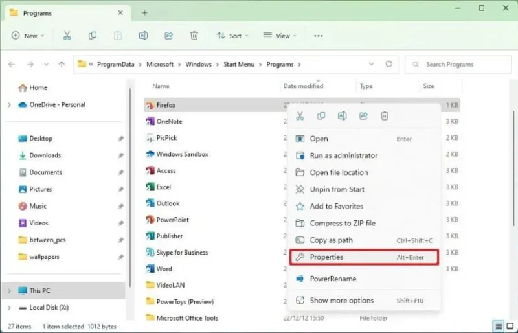Viewport: 518px width, 333px height.
Task: Open Pictures in the navigation pane
Action: tap(36, 189)
